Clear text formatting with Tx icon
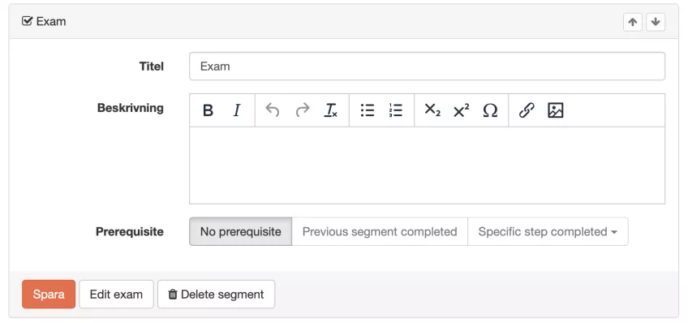Viewport: 688px width, 323px height. [x=331, y=110]
